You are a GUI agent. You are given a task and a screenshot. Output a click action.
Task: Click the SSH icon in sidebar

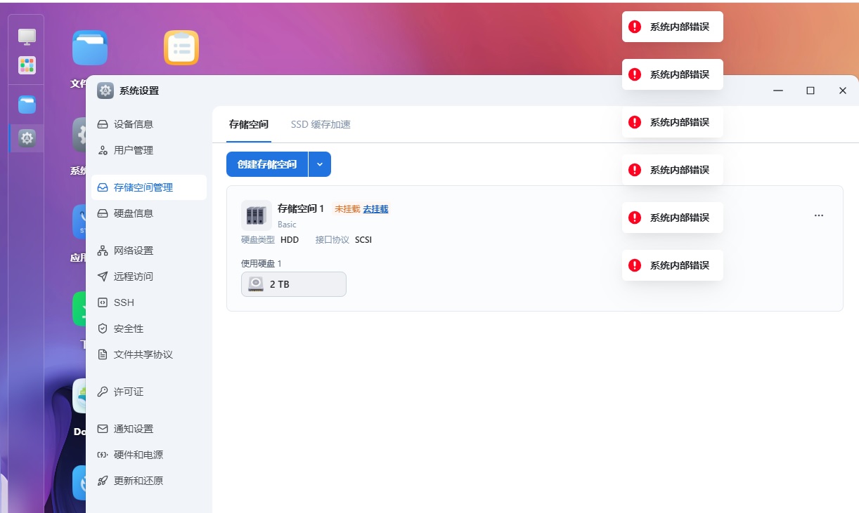point(103,302)
